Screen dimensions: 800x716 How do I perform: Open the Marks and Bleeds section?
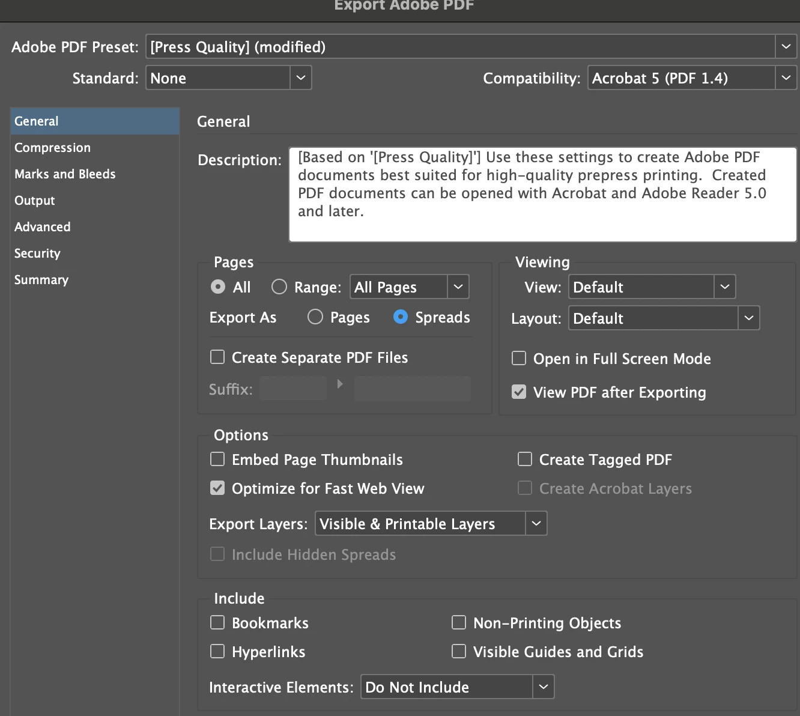(x=95, y=174)
